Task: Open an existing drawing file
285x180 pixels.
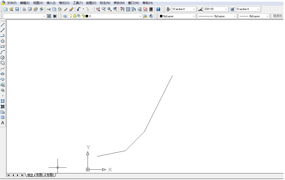Action: (x=11, y=9)
